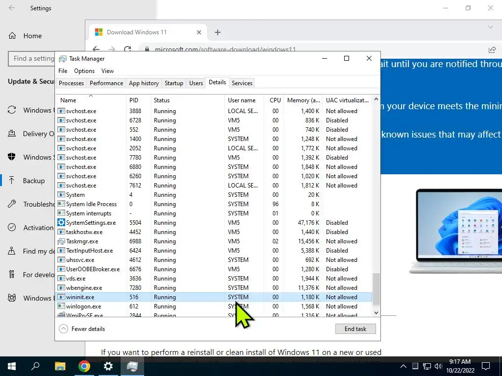The height and width of the screenshot is (376, 502).
Task: Click the Taskmgr.exe process icon
Action: pos(61,241)
